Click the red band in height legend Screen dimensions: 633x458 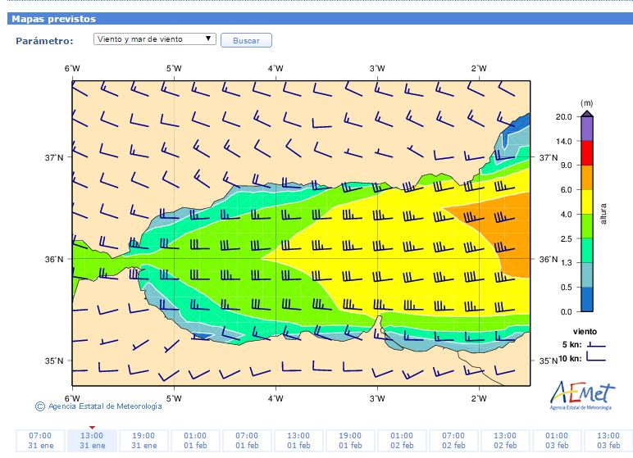[586, 153]
